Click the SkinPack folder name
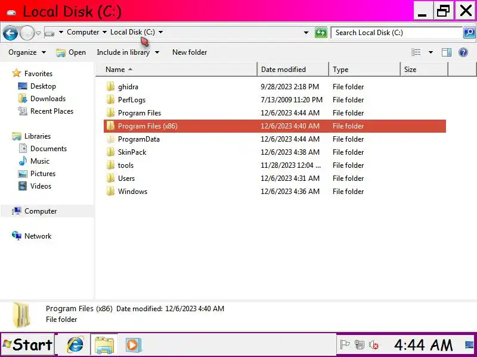 [x=132, y=152]
